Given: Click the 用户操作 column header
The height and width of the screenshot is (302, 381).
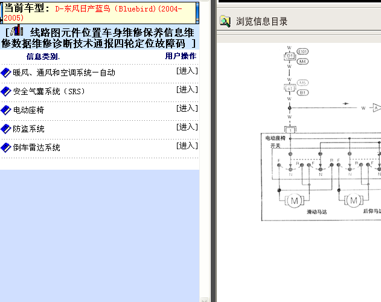Looking at the screenshot, I should coord(181,56).
